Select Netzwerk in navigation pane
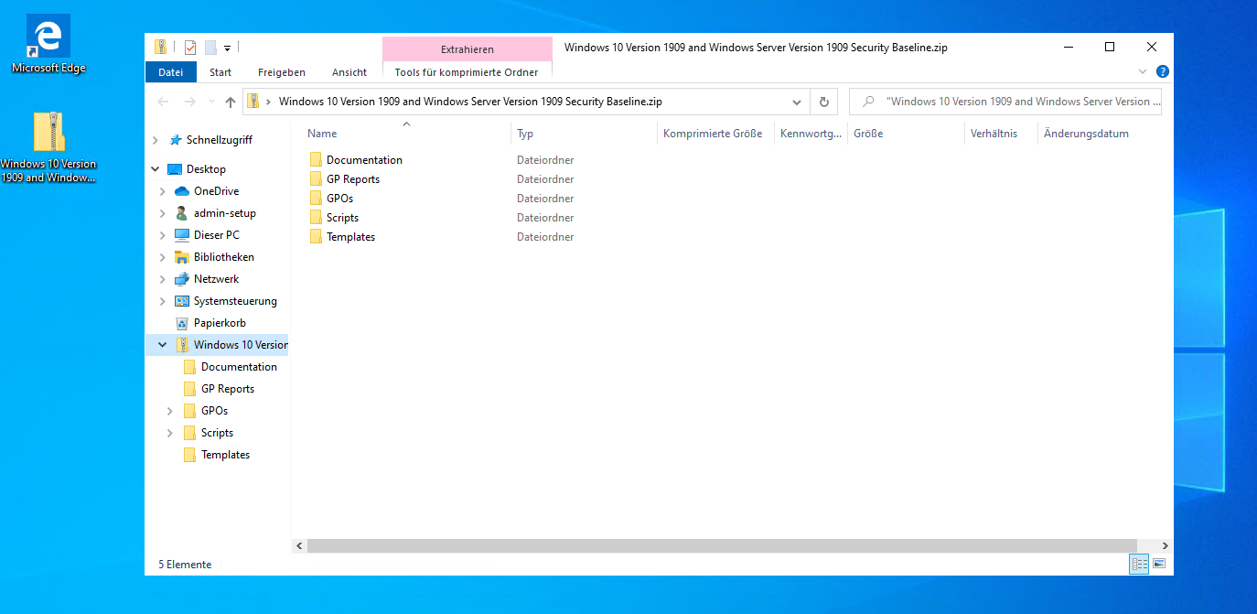Viewport: 1257px width, 614px height. (x=216, y=279)
